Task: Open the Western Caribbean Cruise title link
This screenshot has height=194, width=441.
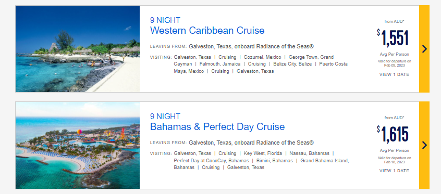Action: (x=207, y=30)
